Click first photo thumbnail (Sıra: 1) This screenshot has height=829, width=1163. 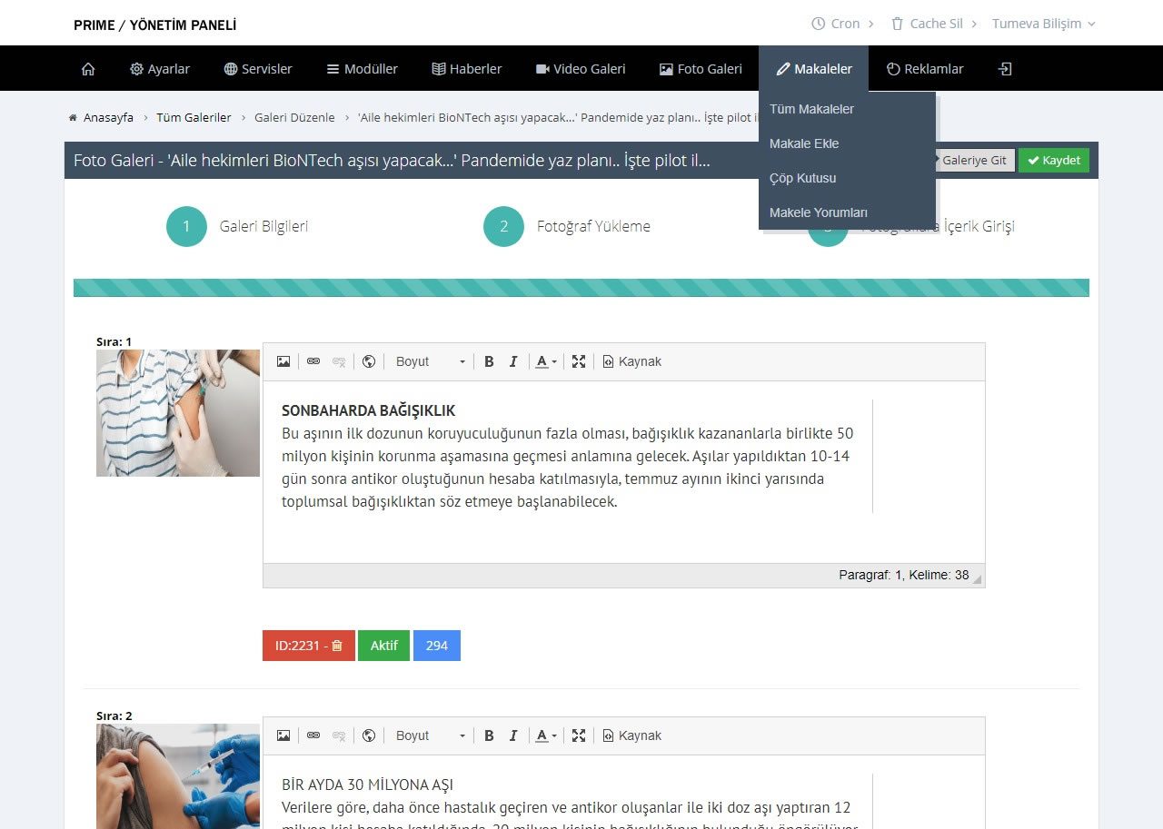tap(178, 413)
